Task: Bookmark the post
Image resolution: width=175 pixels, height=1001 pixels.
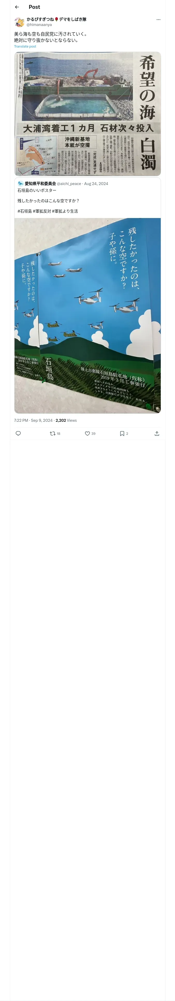Action: [122, 433]
